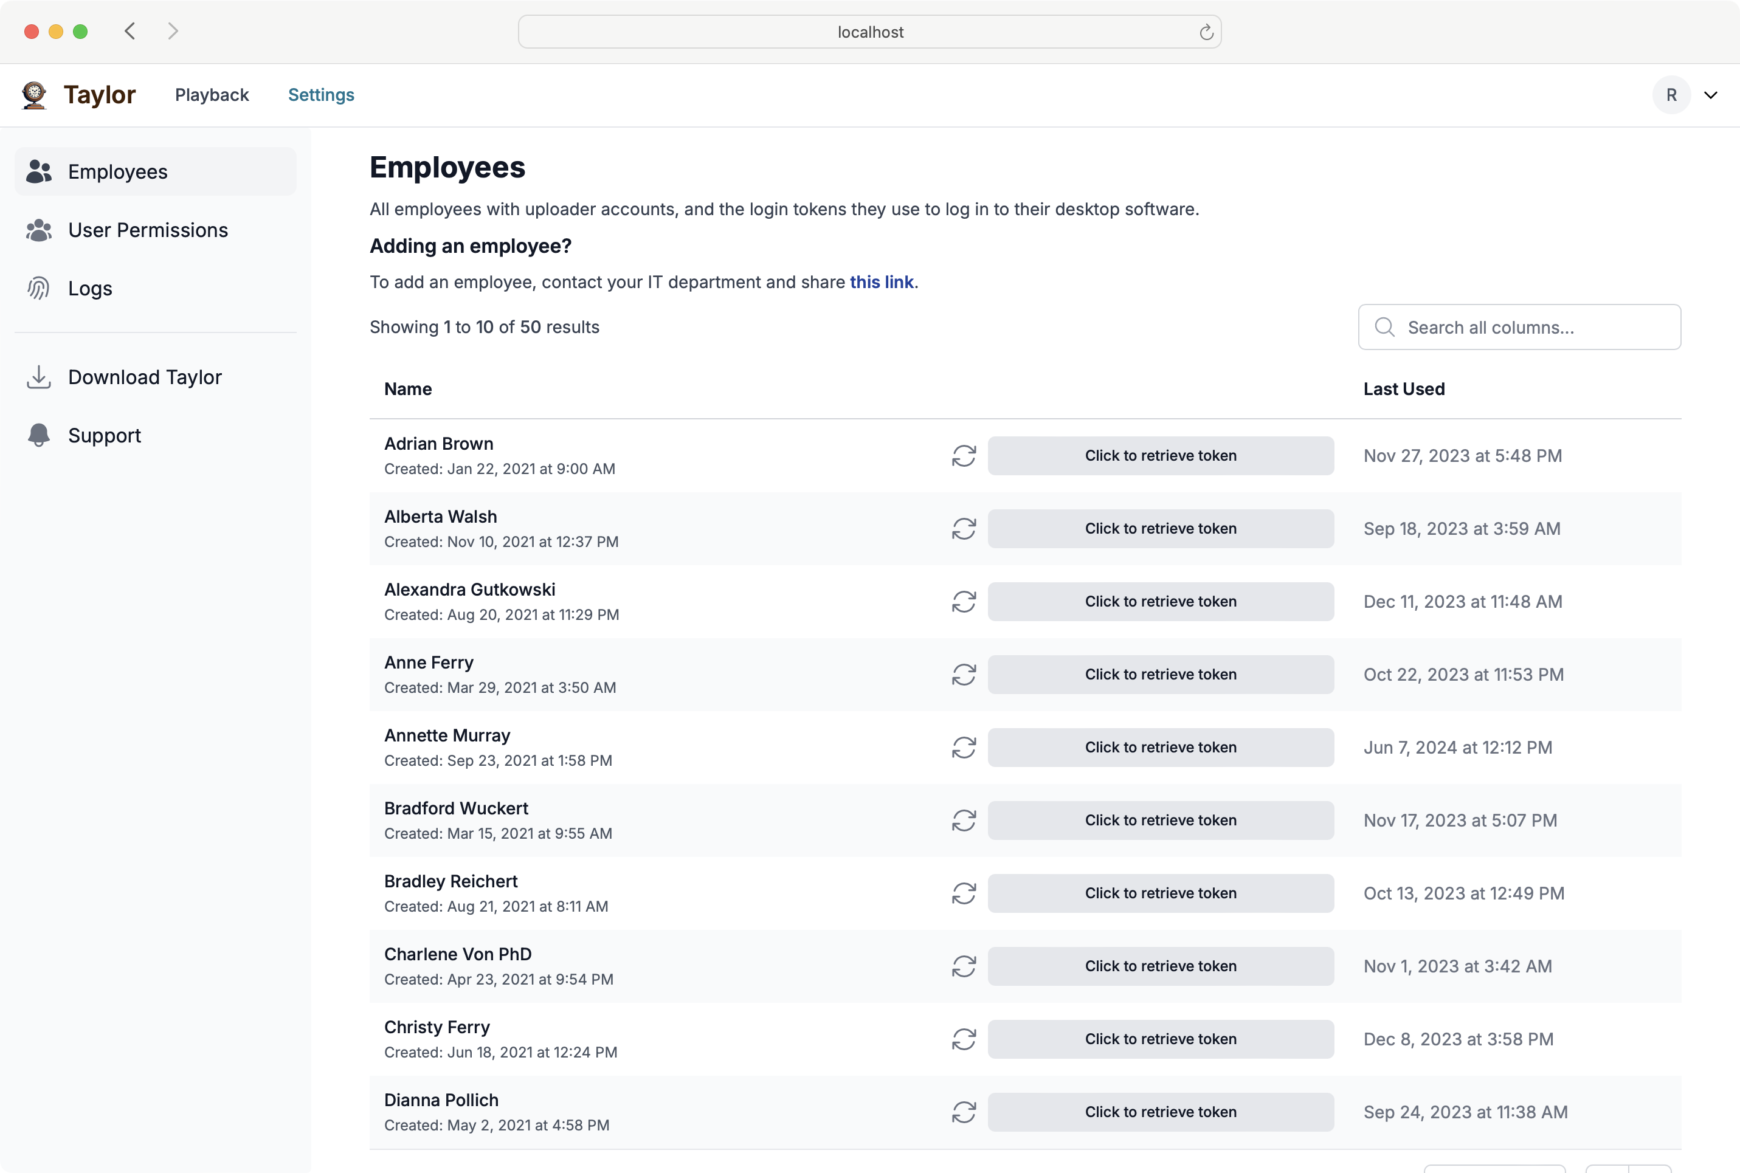Open the Playback tab
Image resolution: width=1740 pixels, height=1173 pixels.
coord(212,95)
